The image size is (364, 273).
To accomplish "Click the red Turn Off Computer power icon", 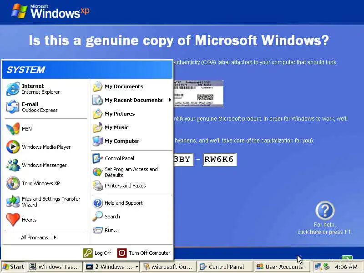I will pyautogui.click(x=122, y=253).
